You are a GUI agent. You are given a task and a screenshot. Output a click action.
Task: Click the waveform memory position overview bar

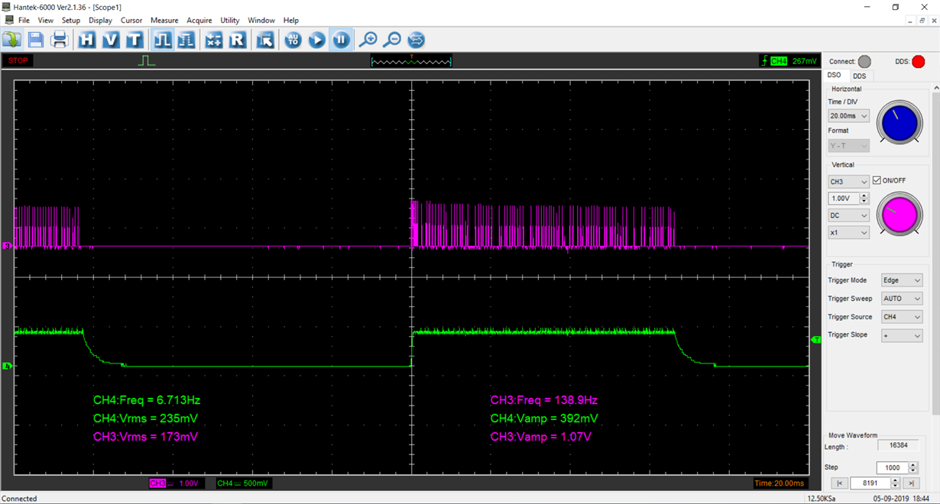411,60
